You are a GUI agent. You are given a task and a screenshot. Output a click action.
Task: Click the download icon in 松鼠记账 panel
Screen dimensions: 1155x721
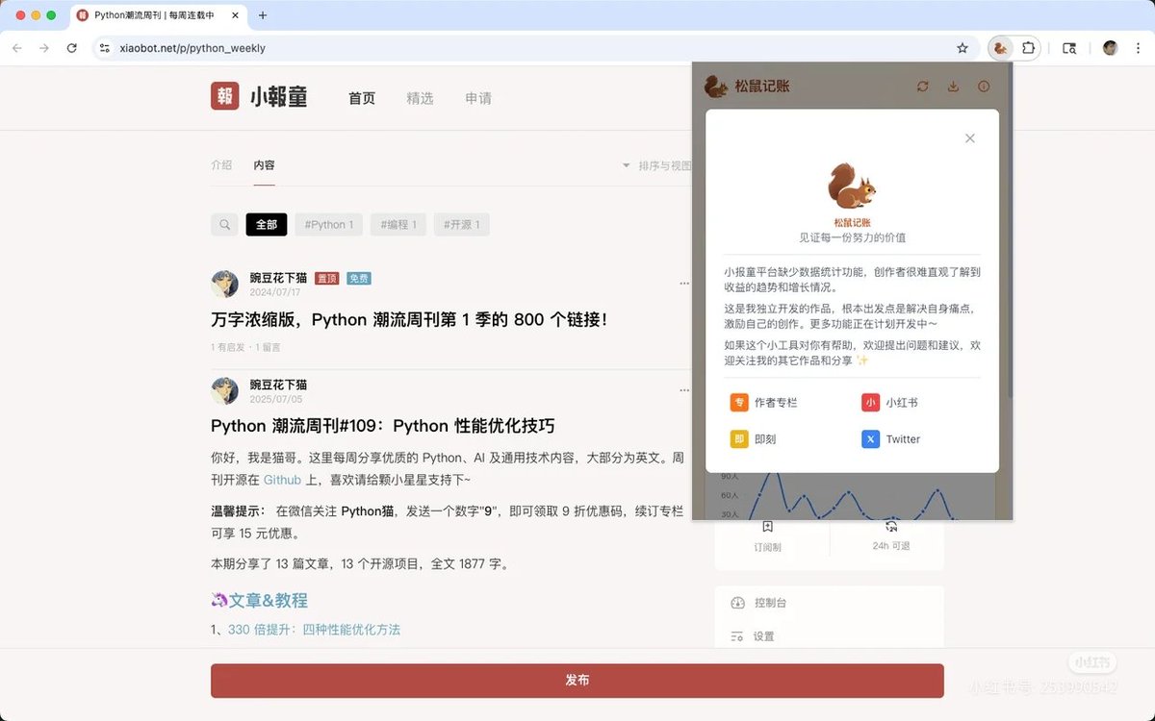pos(953,86)
